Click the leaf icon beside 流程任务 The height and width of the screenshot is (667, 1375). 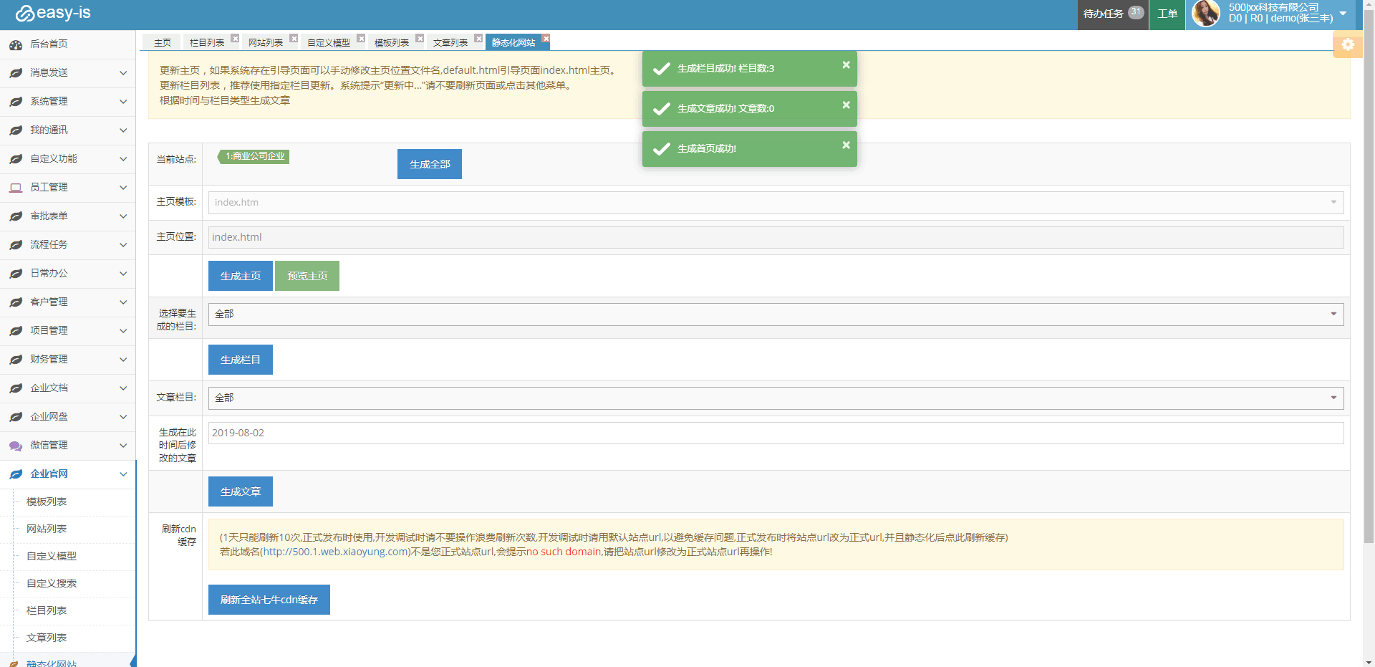click(x=16, y=245)
